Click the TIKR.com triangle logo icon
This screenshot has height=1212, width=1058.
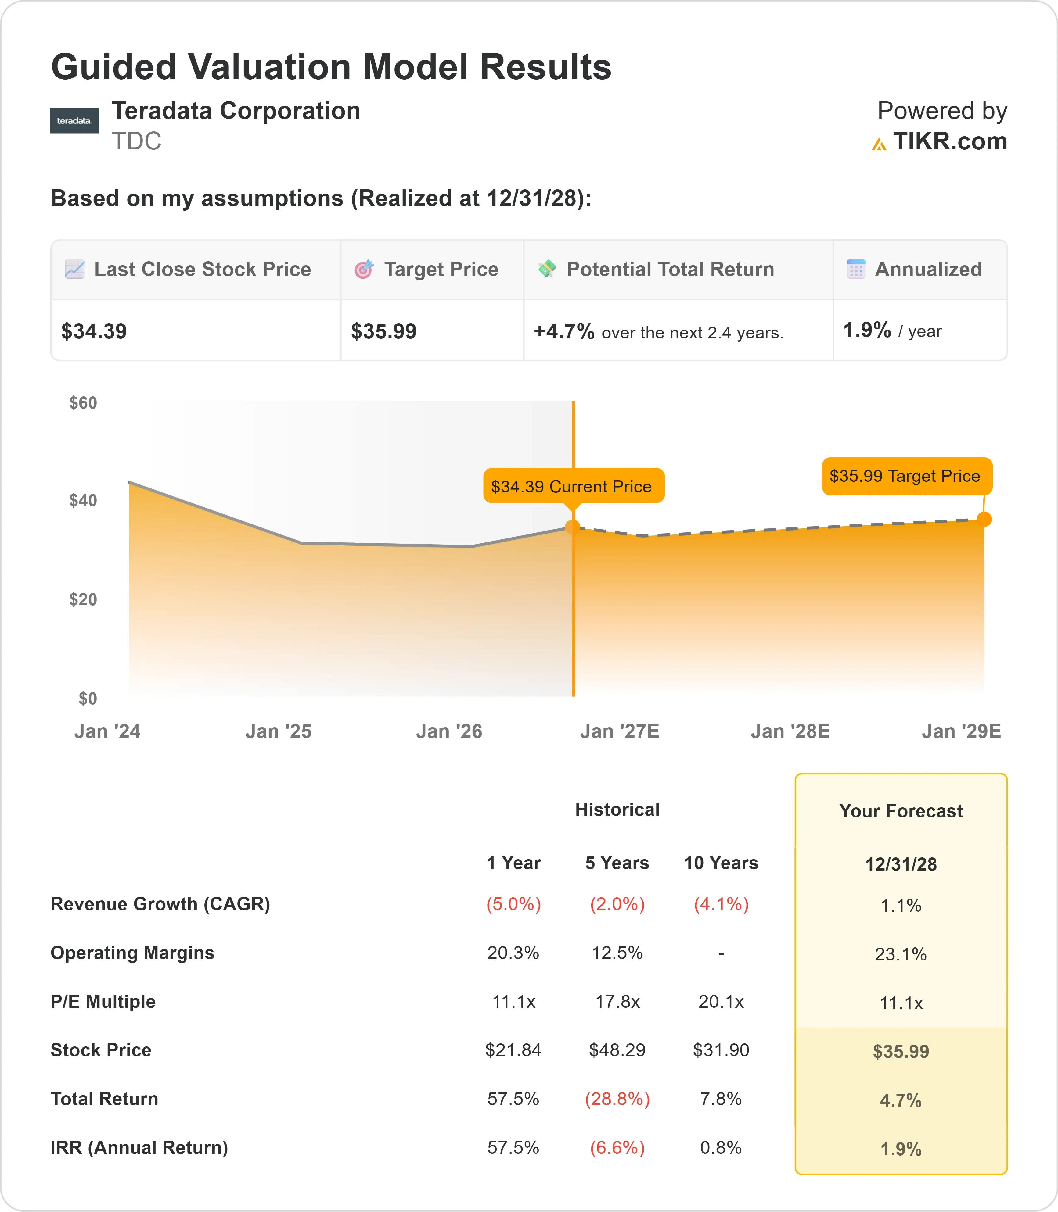pyautogui.click(x=879, y=144)
